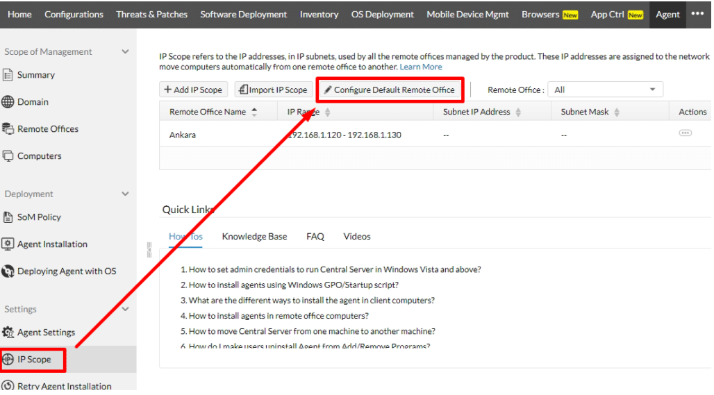Collapse the Settings section chevron
The image size is (714, 395).
pyautogui.click(x=125, y=309)
